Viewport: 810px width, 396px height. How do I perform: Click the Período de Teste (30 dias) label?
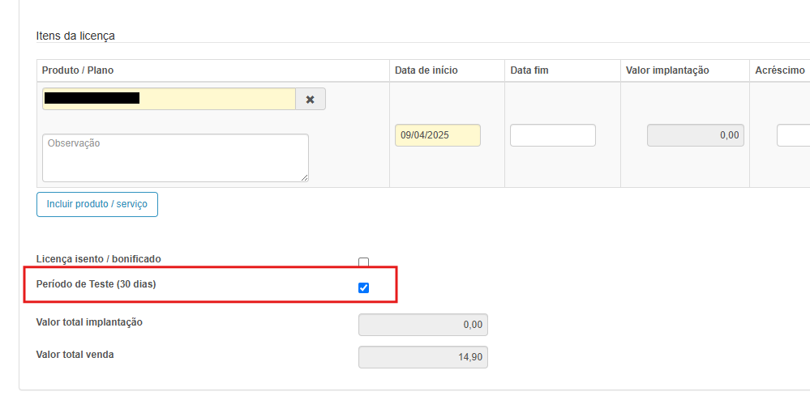pos(96,284)
